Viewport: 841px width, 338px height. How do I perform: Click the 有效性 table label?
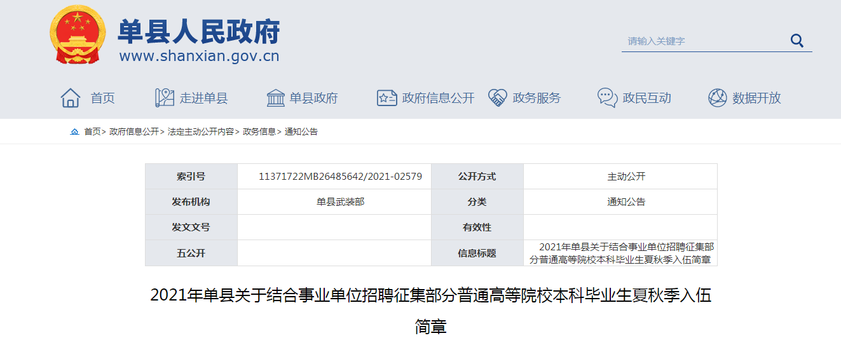(x=477, y=227)
